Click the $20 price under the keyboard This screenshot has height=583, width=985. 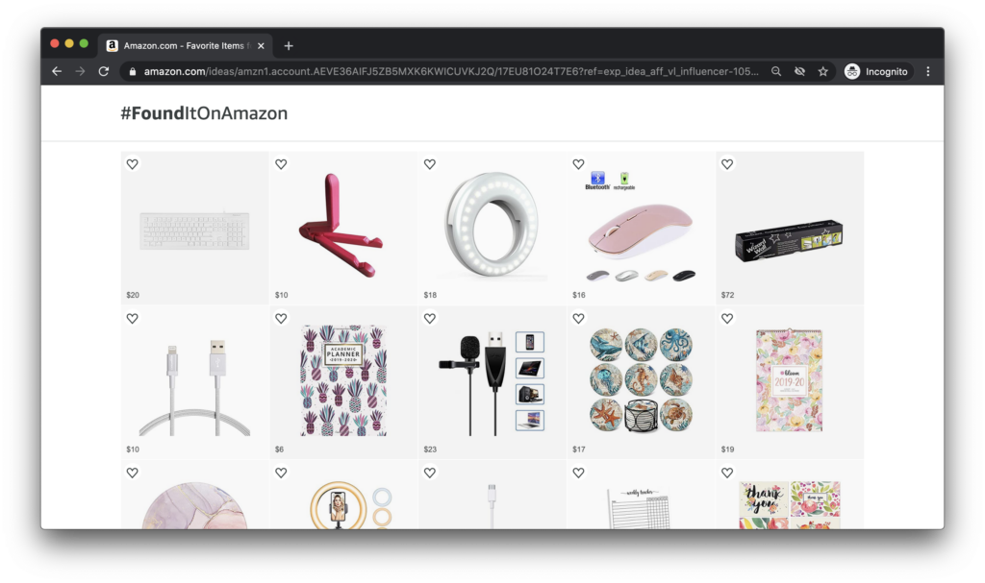[133, 295]
